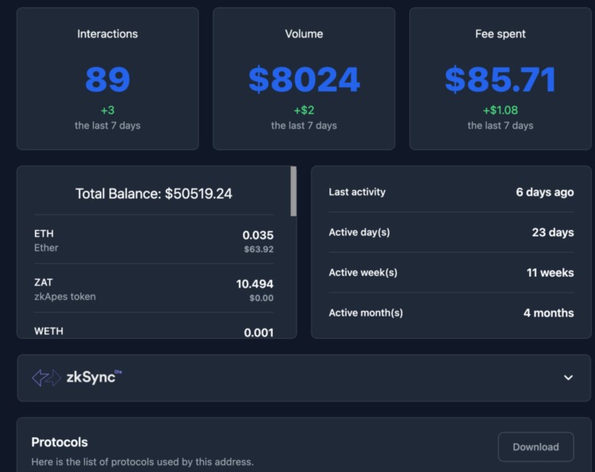The width and height of the screenshot is (595, 472).
Task: Click the +3 interactions change indicator
Action: point(107,110)
